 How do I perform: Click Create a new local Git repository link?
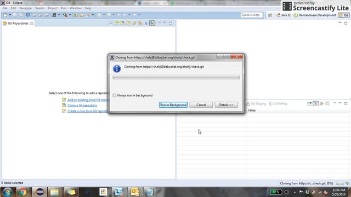[x=88, y=111]
